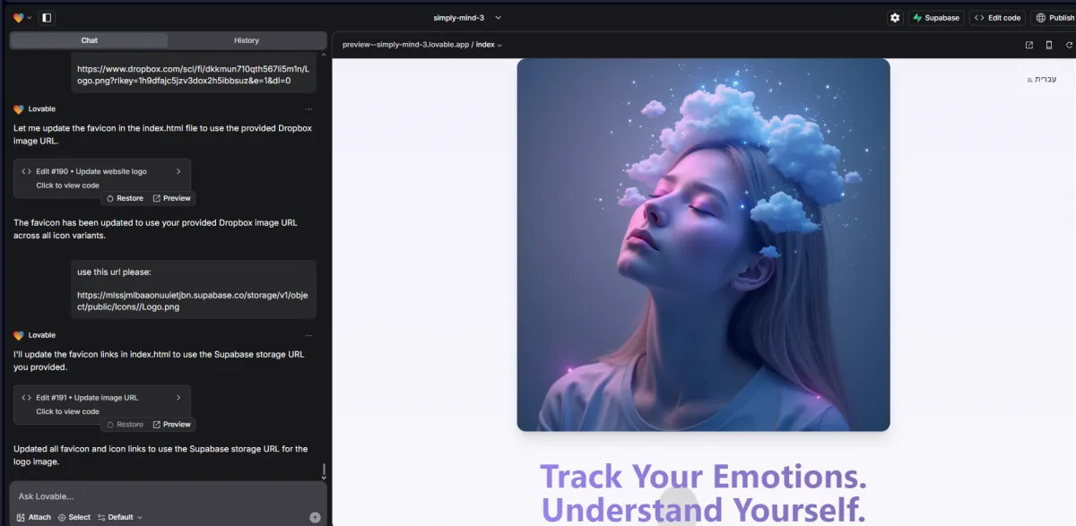
Task: Switch to the Chat tab
Action: (89, 40)
